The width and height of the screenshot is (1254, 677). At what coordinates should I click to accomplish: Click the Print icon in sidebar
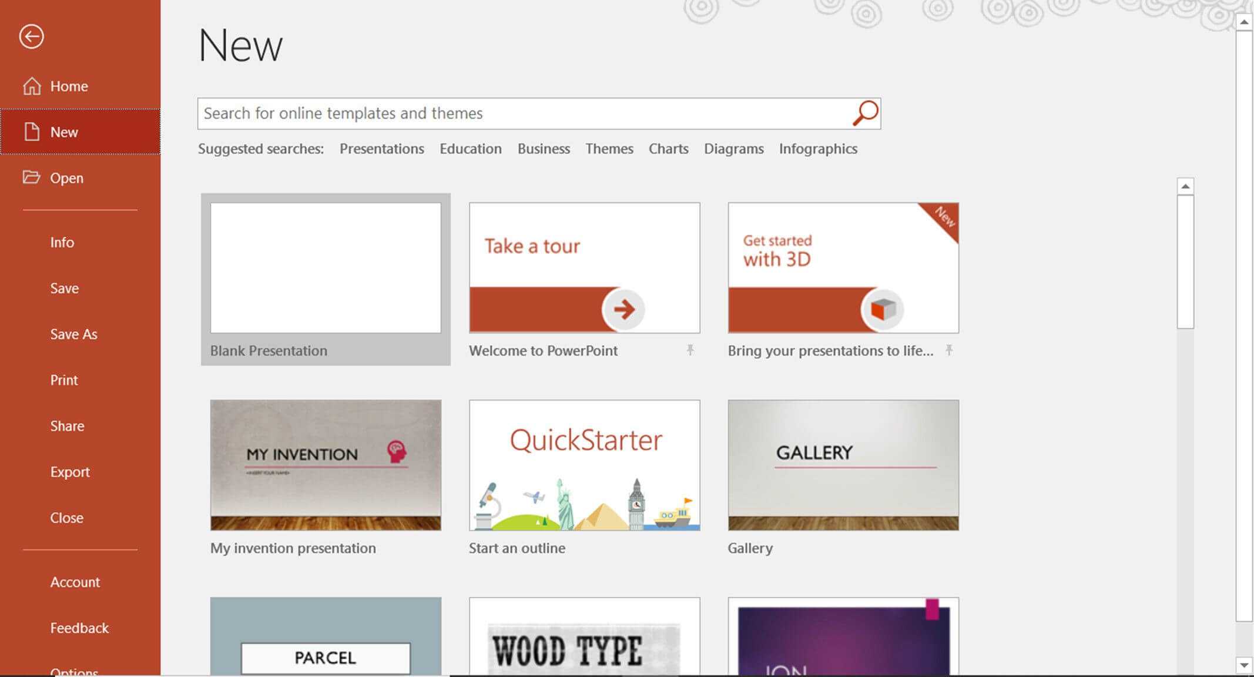[x=63, y=378]
